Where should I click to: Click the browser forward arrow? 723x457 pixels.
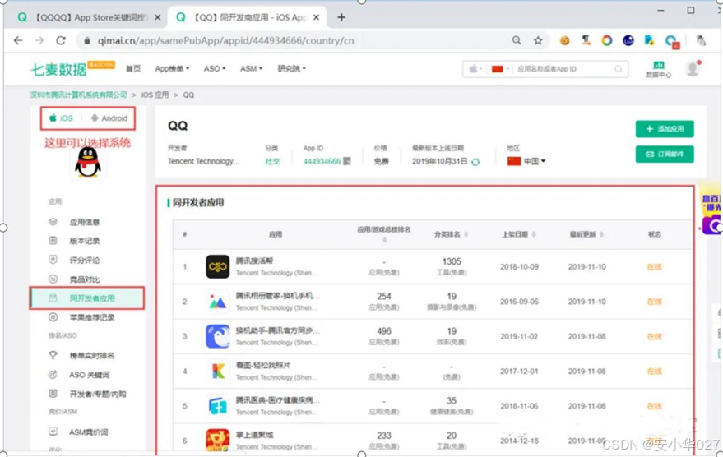[39, 40]
